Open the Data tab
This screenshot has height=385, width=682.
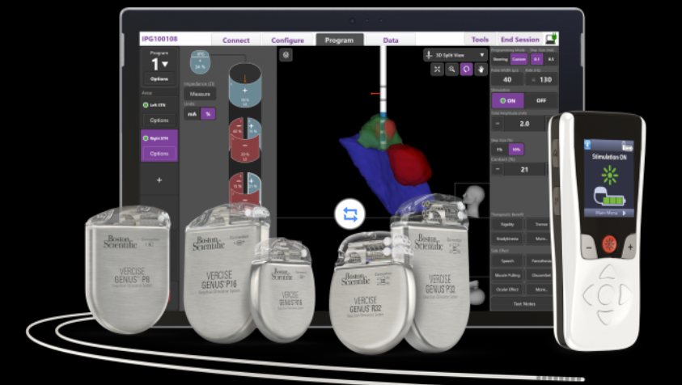[x=391, y=40]
